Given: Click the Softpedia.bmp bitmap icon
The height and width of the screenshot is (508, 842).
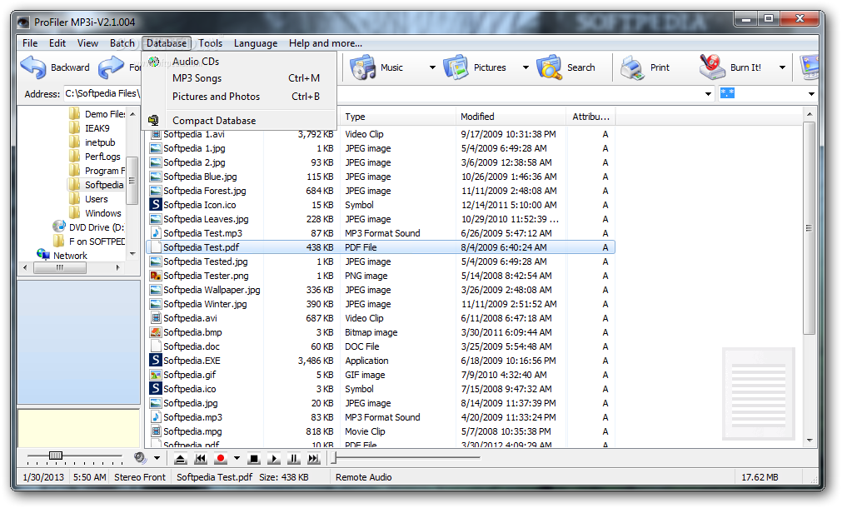Looking at the screenshot, I should pyautogui.click(x=155, y=332).
